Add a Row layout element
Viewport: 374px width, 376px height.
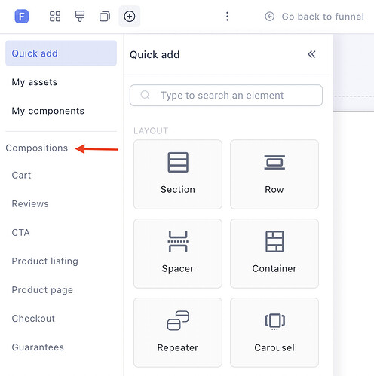pyautogui.click(x=274, y=175)
